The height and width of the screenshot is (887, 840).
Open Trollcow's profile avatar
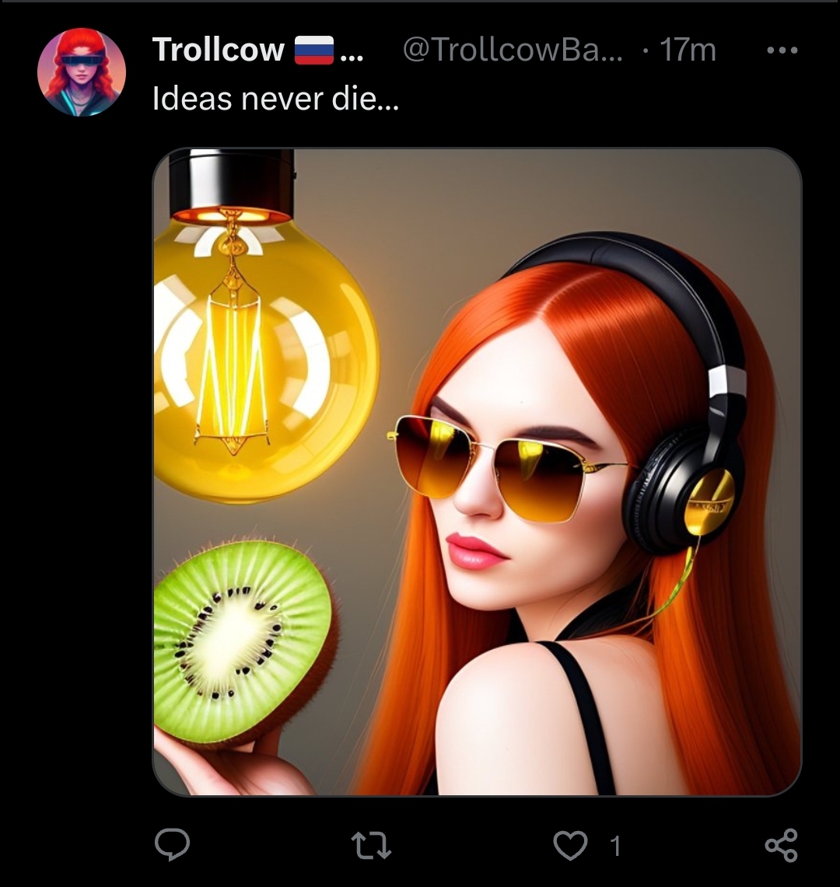pyautogui.click(x=82, y=72)
